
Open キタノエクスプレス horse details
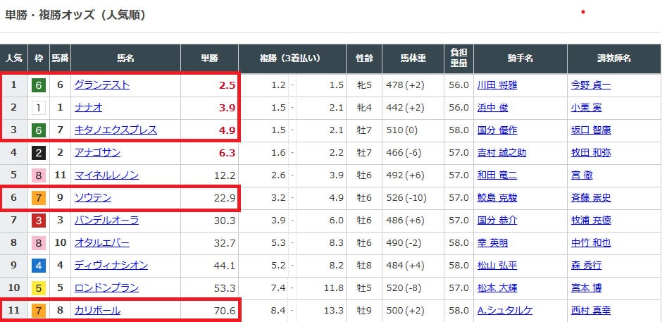tap(116, 130)
